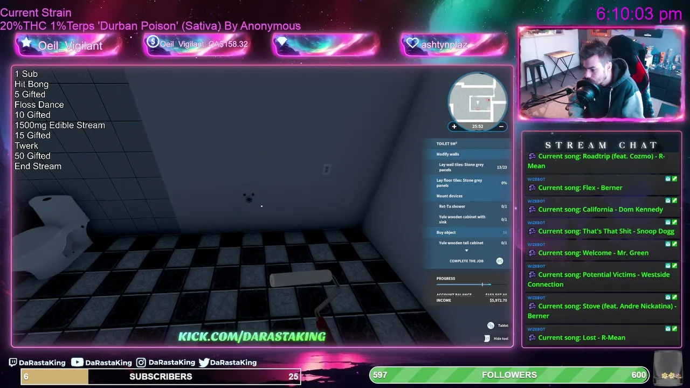Click the Floss Dance goal text
This screenshot has width=690, height=388.
pos(39,105)
